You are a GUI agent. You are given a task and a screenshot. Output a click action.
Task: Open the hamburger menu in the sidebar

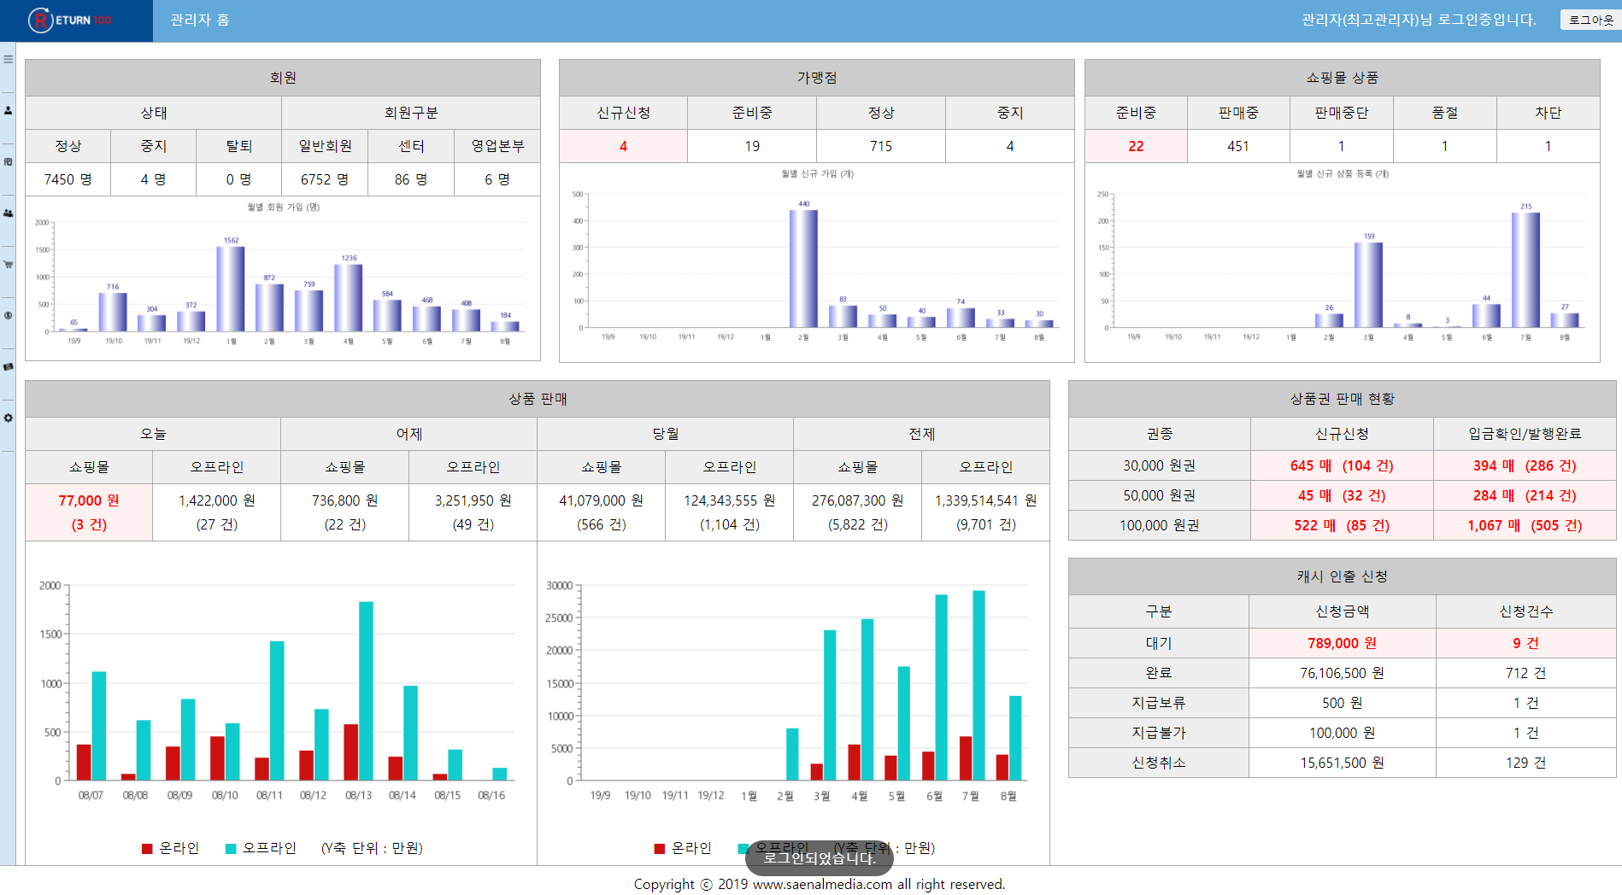pos(8,59)
